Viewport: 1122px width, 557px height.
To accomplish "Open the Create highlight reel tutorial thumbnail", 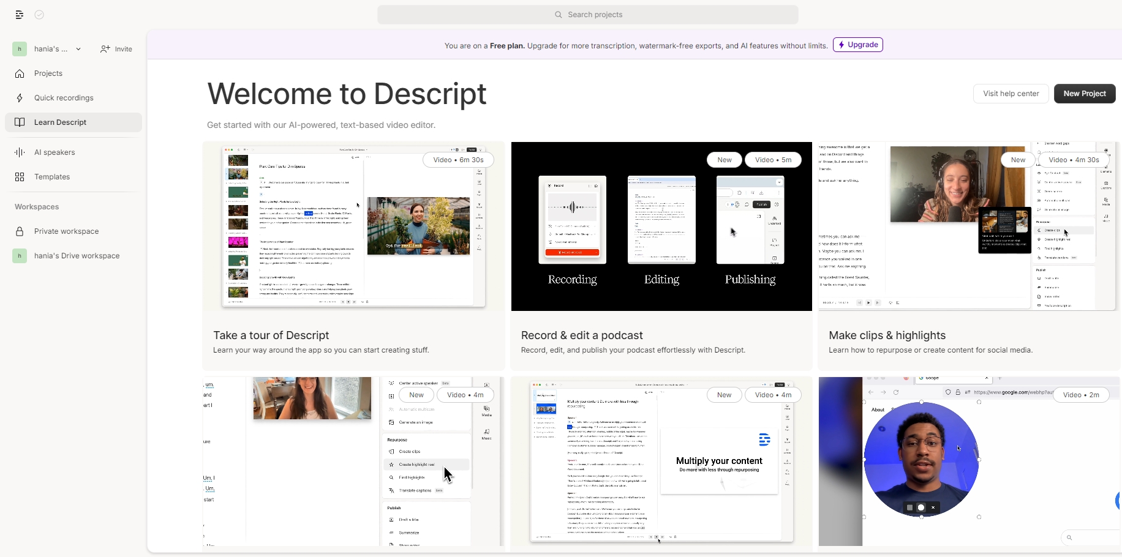I will (354, 462).
